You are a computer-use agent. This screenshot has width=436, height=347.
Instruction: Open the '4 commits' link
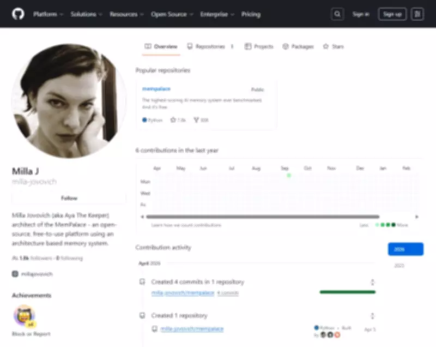point(228,293)
